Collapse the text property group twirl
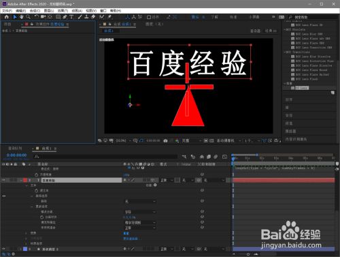340x257 pixels. (27, 185)
